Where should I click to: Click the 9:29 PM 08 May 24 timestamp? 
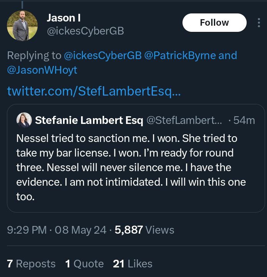(x=56, y=230)
